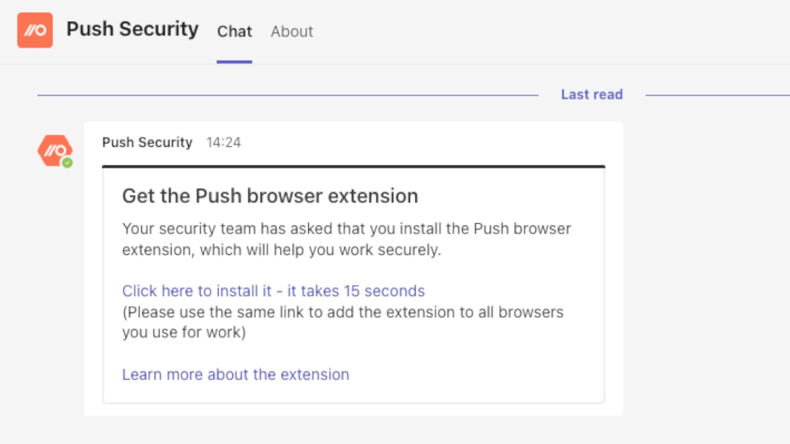This screenshot has width=790, height=444.
Task: Click the Push Security app title in header
Action: click(132, 29)
